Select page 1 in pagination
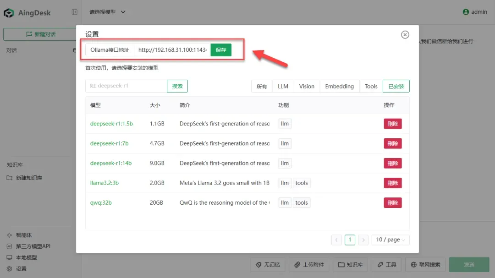 pos(350,240)
